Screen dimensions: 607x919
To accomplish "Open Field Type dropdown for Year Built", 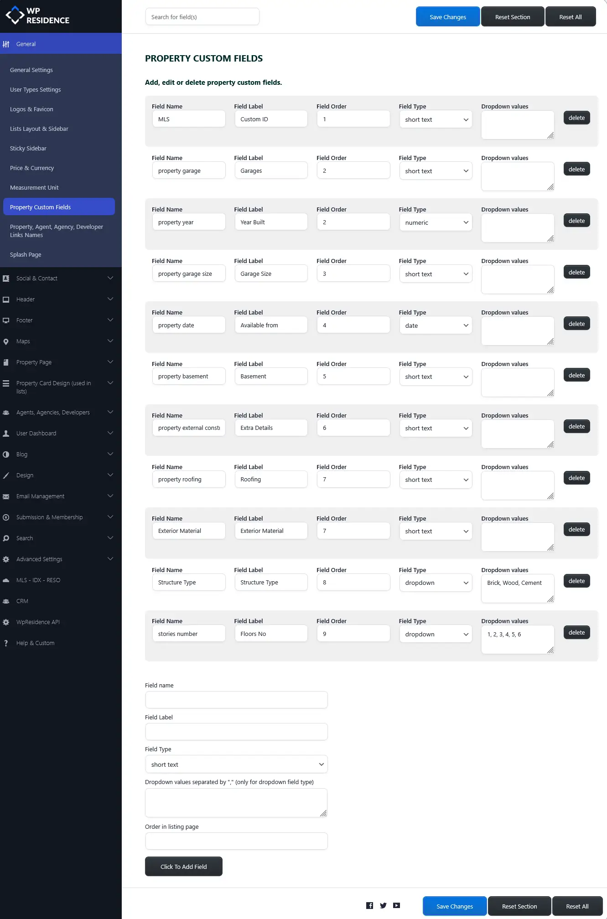I will tap(436, 222).
